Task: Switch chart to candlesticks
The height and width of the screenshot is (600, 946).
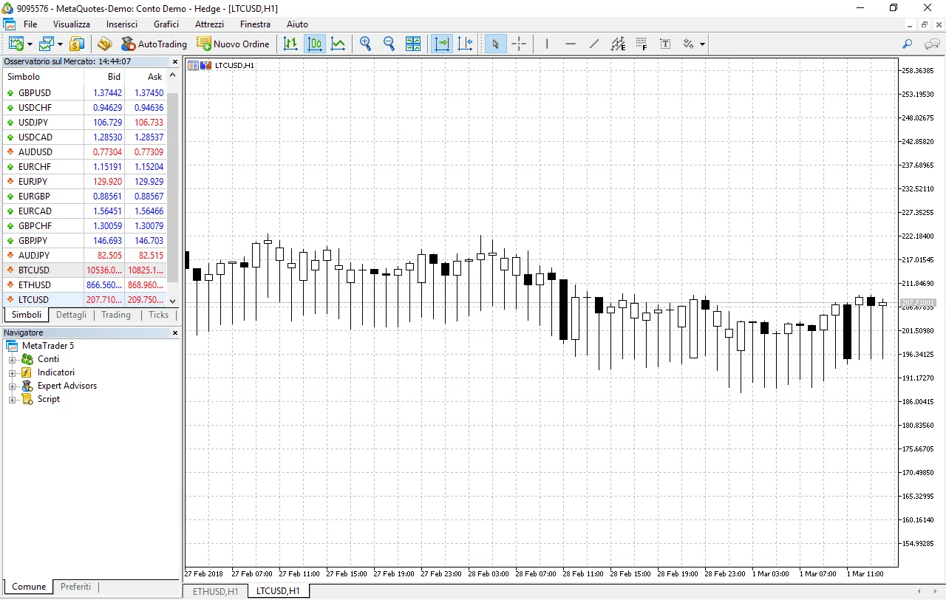Action: tap(315, 44)
